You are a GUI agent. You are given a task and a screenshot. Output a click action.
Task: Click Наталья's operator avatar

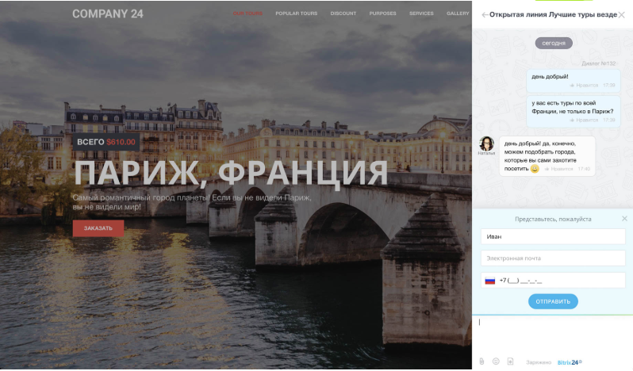486,143
